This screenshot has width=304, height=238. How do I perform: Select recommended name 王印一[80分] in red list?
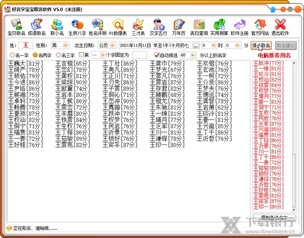pos(269,207)
